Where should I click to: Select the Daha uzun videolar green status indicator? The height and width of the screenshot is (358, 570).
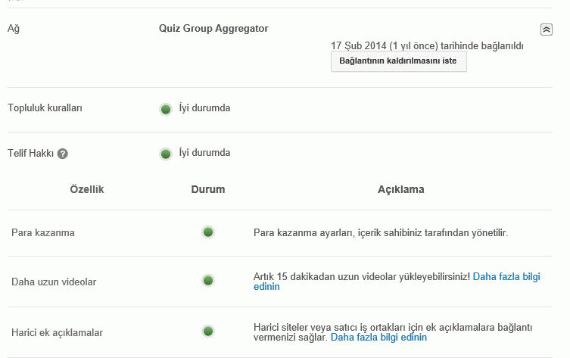pyautogui.click(x=208, y=281)
